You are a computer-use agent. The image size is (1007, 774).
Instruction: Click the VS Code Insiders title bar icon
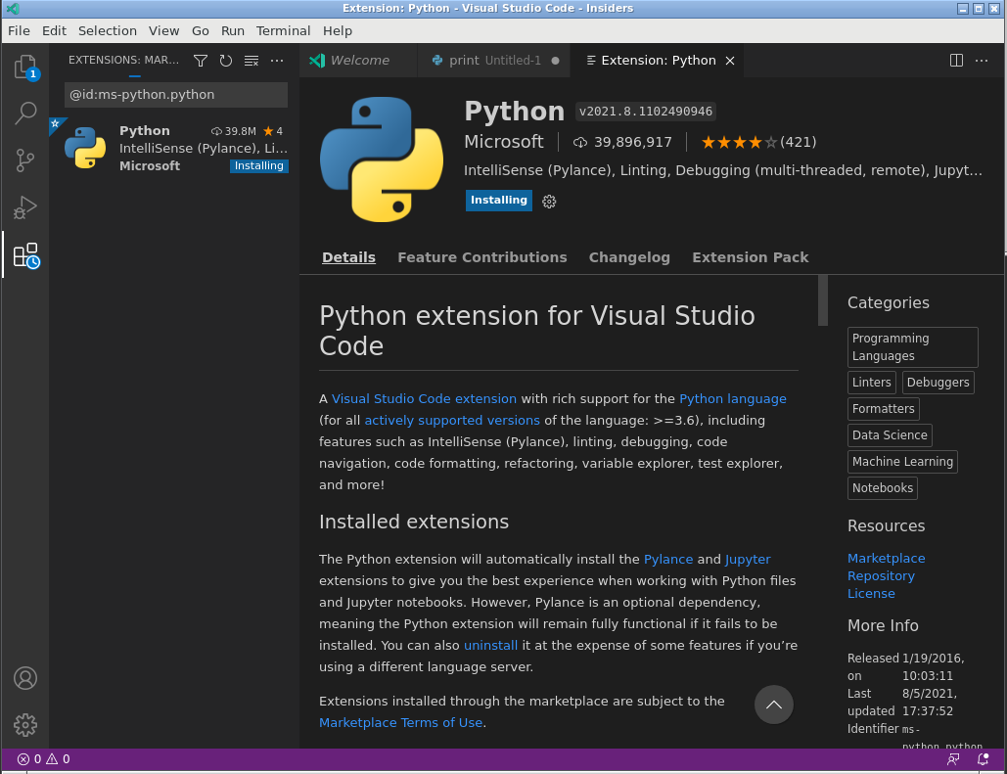[12, 9]
